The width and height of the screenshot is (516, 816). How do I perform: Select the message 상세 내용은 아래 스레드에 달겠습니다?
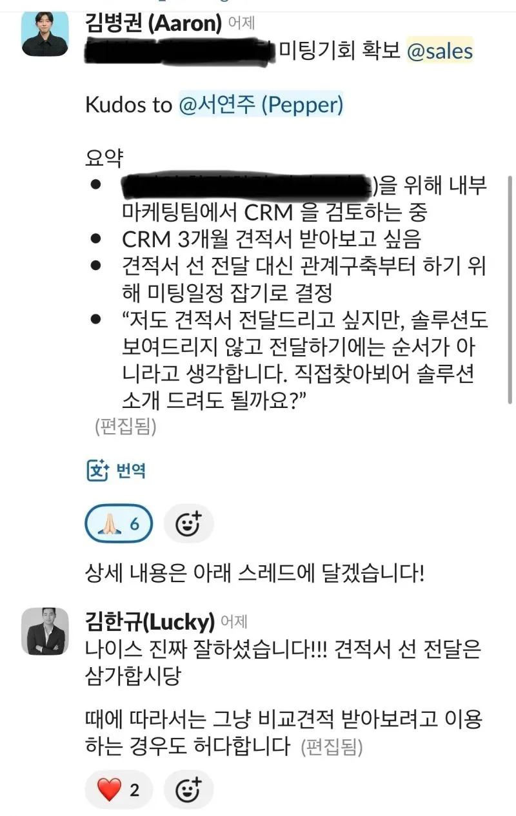coord(255,572)
